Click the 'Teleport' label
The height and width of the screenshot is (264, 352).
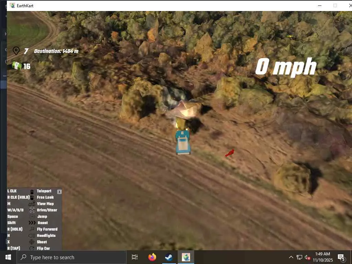pos(44,191)
